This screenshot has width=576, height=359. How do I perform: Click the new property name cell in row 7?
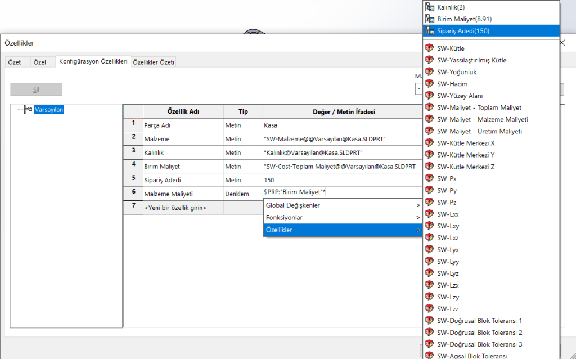(182, 208)
